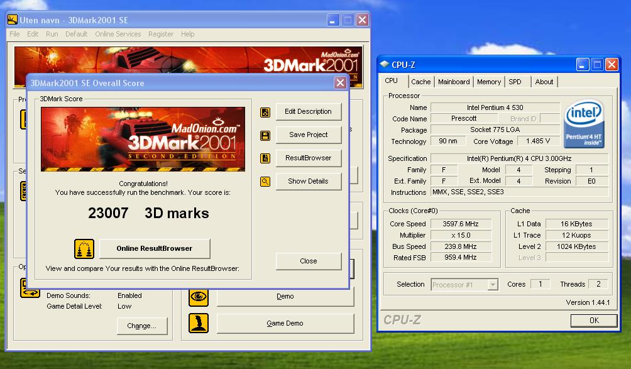Click the score text 23007
Viewport: 631px width, 369px height.
108,213
